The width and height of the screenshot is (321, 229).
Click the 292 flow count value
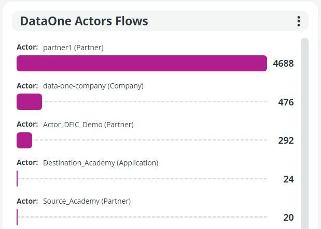[x=286, y=141]
